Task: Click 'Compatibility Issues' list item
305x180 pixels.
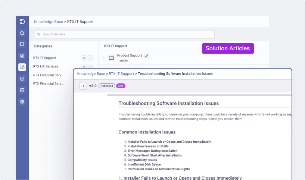Action: [x=142, y=160]
